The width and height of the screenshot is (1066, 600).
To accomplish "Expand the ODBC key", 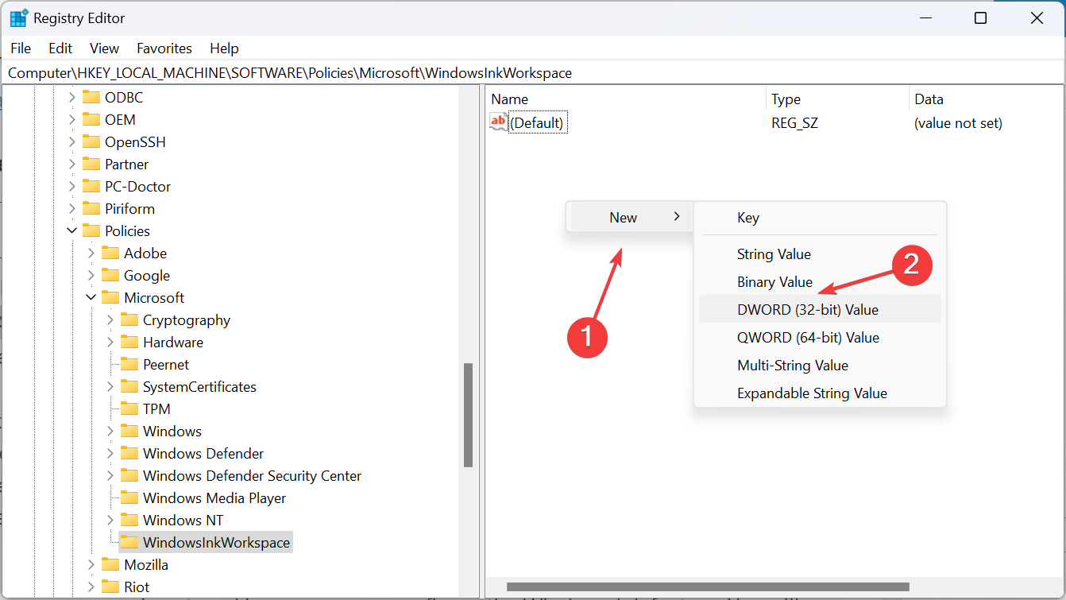I will pyautogui.click(x=71, y=98).
